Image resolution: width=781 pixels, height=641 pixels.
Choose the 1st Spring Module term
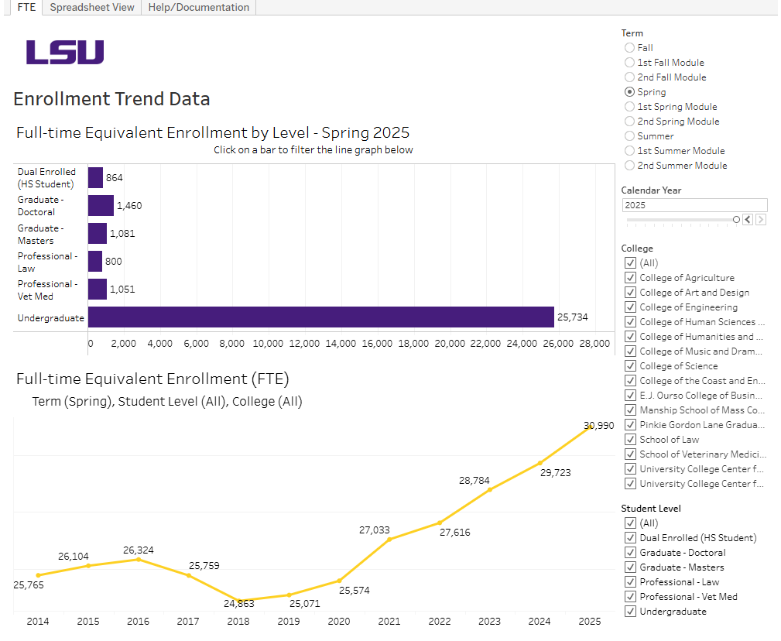(629, 106)
